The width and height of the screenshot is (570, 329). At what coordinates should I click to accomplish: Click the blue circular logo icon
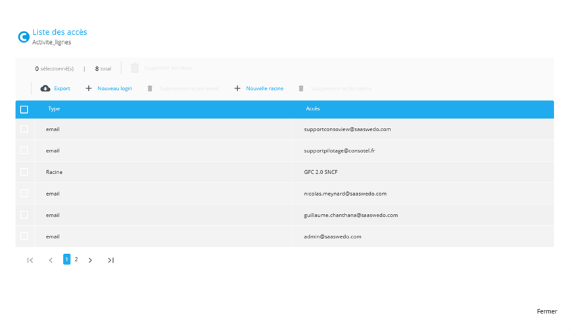click(24, 37)
